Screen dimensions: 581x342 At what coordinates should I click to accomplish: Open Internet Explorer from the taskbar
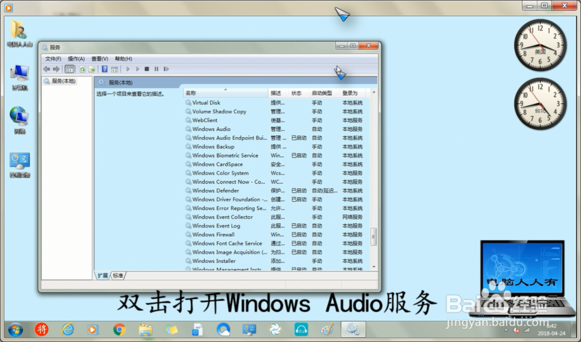tap(67, 329)
